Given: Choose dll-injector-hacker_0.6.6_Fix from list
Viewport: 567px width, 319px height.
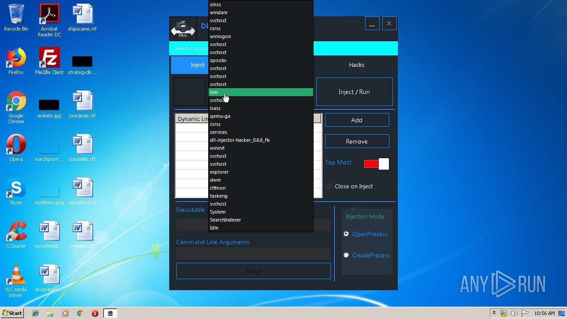Looking at the screenshot, I should point(261,140).
